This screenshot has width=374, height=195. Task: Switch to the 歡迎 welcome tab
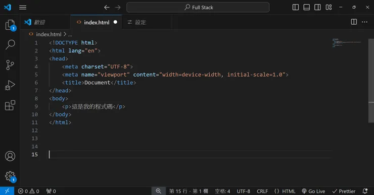(x=45, y=22)
